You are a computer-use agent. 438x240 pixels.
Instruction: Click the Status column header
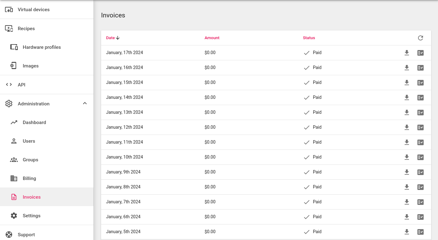pyautogui.click(x=309, y=38)
